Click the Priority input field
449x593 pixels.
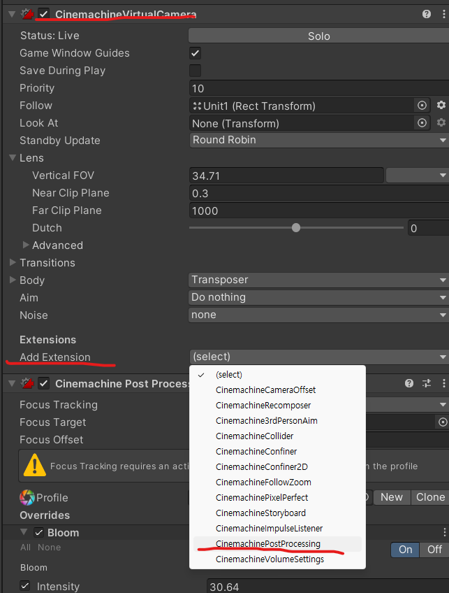[x=318, y=88]
